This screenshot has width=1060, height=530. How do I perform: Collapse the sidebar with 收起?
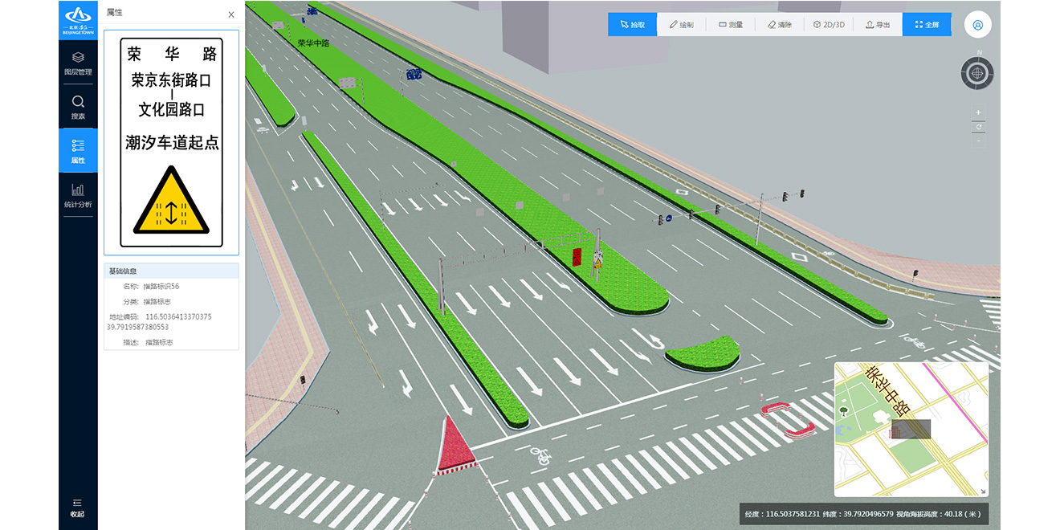click(x=78, y=508)
